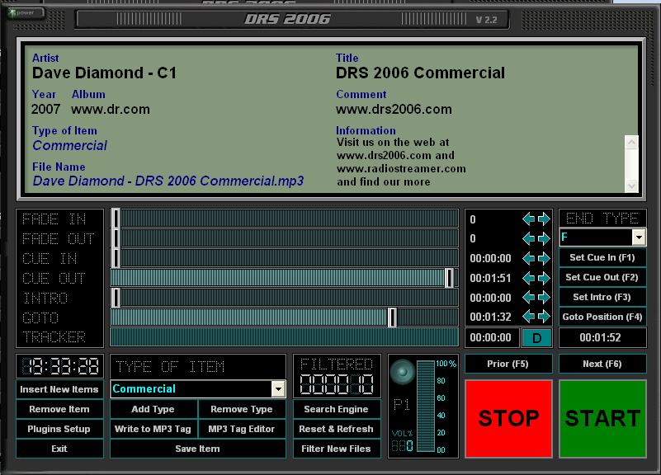Click Set Cue In (F1)
The height and width of the screenshot is (475, 661).
point(602,258)
